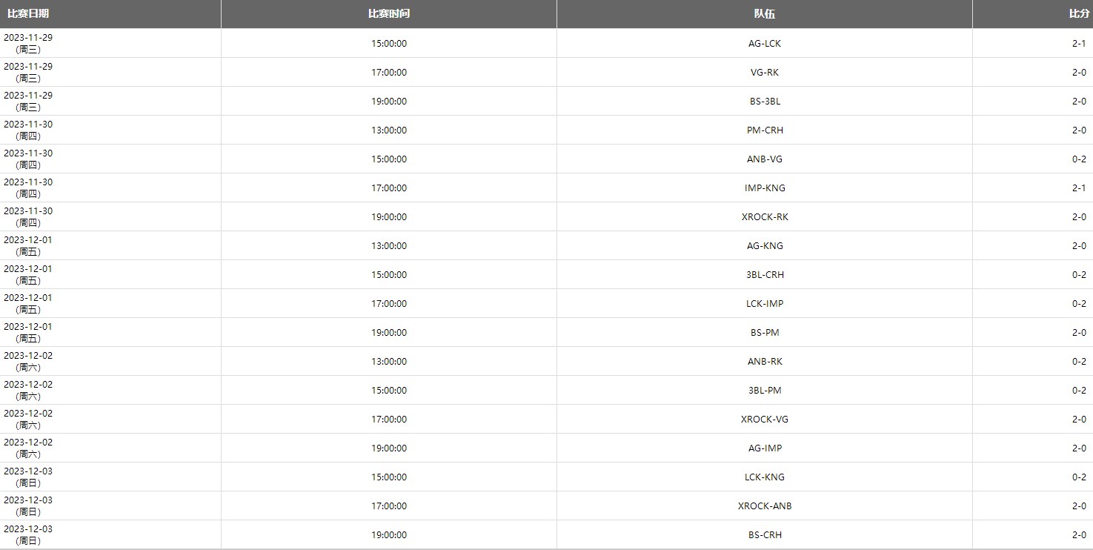Click the 2-1 score in IMP-KNG row
The width and height of the screenshot is (1093, 550).
tap(1079, 188)
